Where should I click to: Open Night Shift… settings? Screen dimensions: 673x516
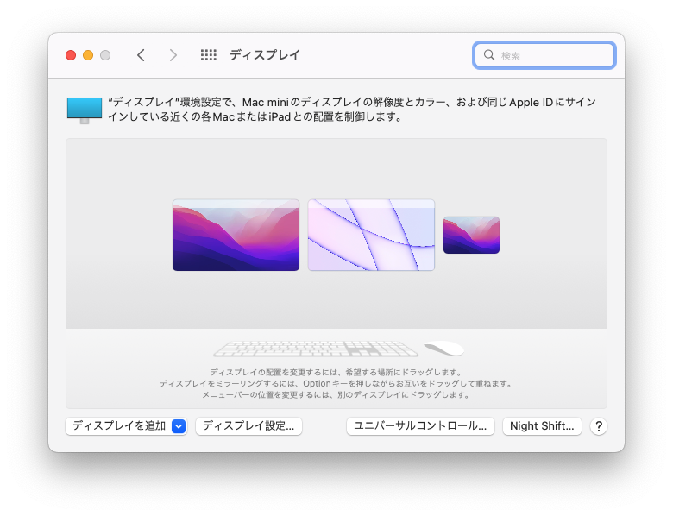click(x=542, y=426)
